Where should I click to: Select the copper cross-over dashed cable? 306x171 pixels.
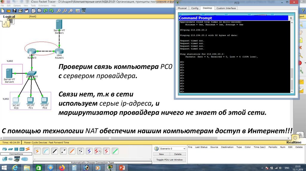(x=63, y=151)
